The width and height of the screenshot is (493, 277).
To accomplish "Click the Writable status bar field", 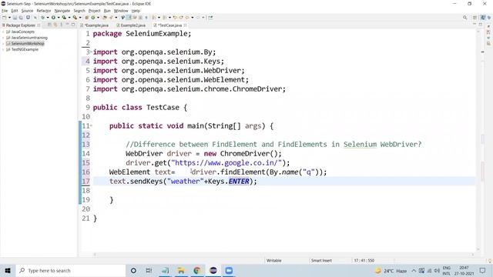I will 274,260.
